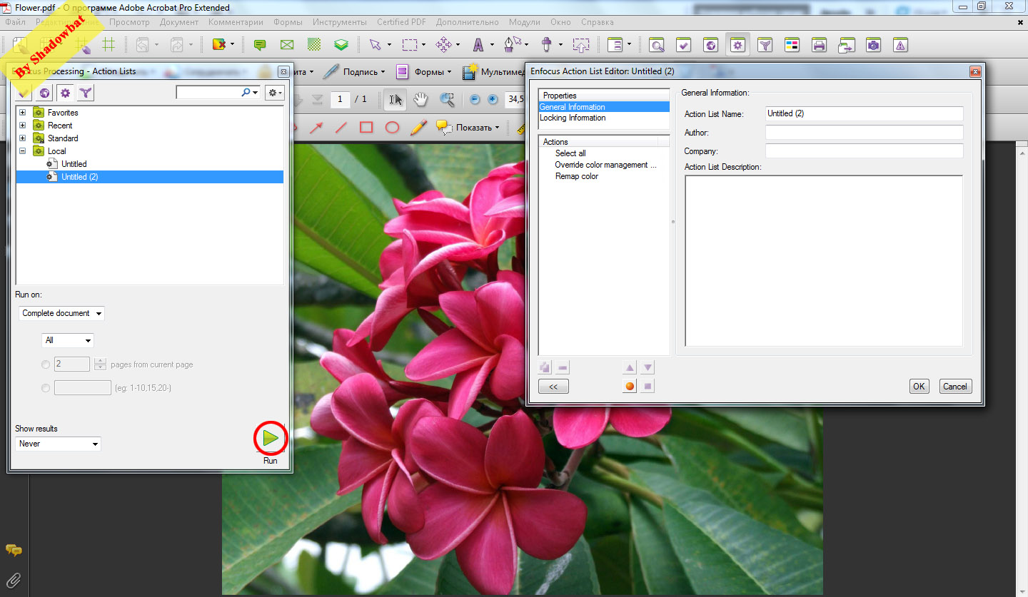Image resolution: width=1028 pixels, height=597 pixels.
Task: Open the funnel panel icon in top toolbar
Action: pyautogui.click(x=765, y=45)
